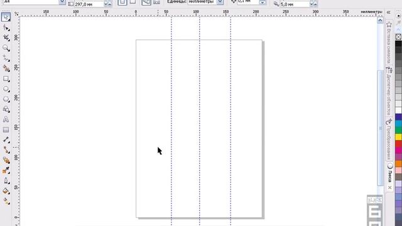
Task: Select the Connector tool
Action: coord(6,150)
